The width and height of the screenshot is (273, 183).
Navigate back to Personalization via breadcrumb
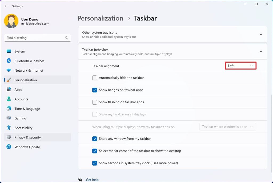(x=100, y=18)
